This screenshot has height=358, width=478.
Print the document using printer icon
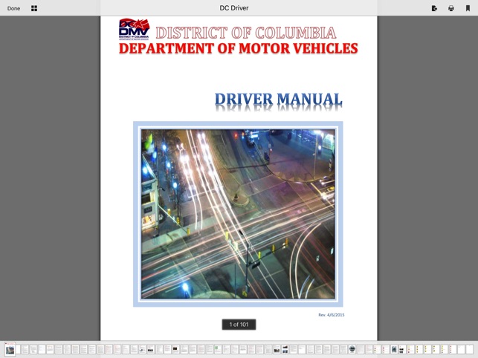pyautogui.click(x=450, y=8)
